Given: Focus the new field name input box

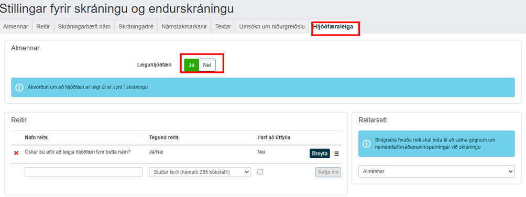Looking at the screenshot, I should point(83,172).
